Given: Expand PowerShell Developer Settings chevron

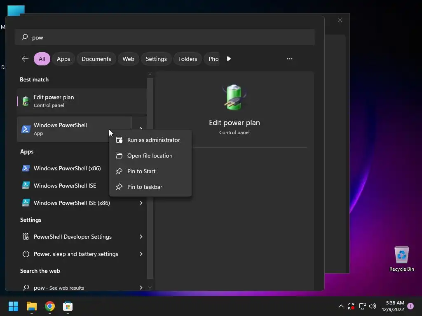Looking at the screenshot, I should pos(141,237).
